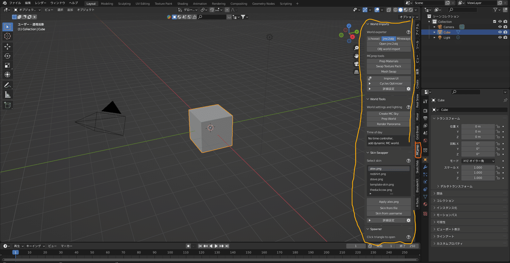Click the Skin from username button
The width and height of the screenshot is (510, 263).
coord(389,213)
